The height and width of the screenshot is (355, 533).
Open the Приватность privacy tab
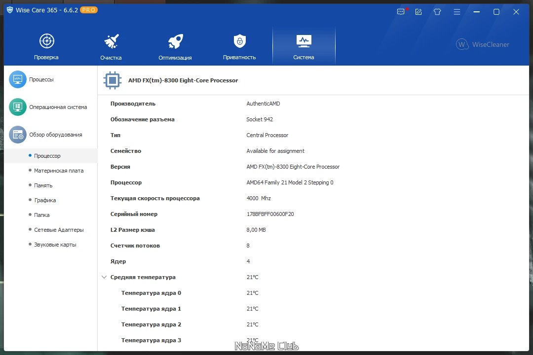point(239,46)
